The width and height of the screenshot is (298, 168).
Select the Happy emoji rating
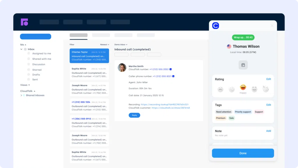243,87
